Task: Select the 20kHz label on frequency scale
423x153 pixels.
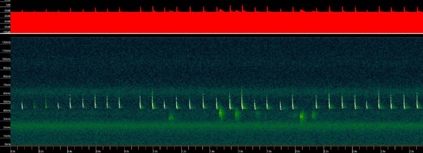Action: pos(6,127)
